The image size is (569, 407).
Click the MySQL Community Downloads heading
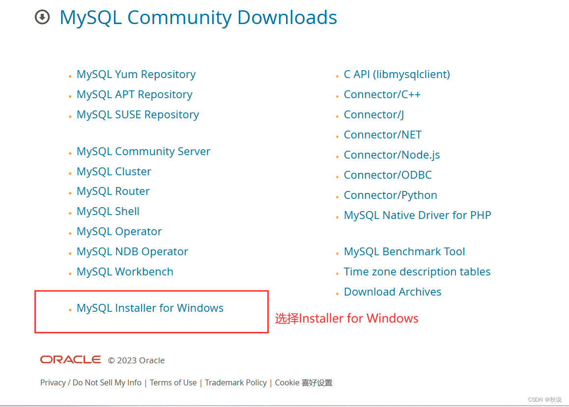[x=198, y=17]
